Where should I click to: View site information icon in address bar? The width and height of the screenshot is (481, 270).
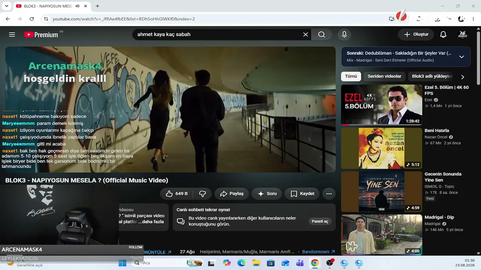pos(46,19)
